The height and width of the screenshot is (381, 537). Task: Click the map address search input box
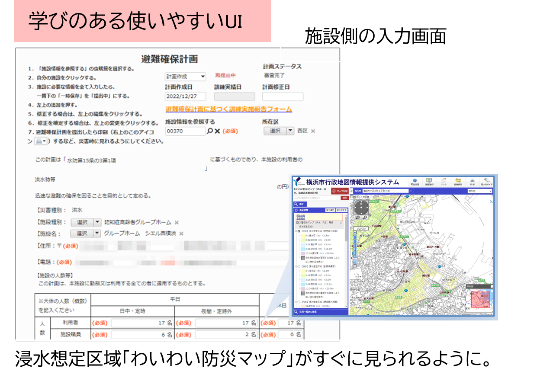(x=317, y=198)
